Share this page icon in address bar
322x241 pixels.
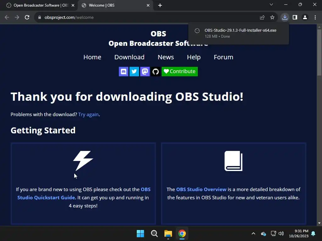[x=262, y=18]
